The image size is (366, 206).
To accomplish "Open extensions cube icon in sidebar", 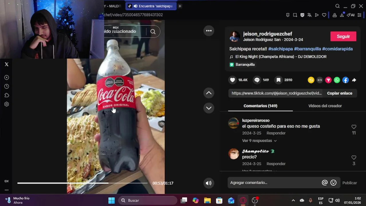I will pos(7,95).
